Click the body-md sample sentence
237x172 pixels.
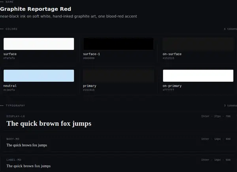pos(27,145)
